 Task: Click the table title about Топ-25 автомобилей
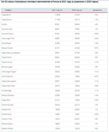tap(50, 2)
